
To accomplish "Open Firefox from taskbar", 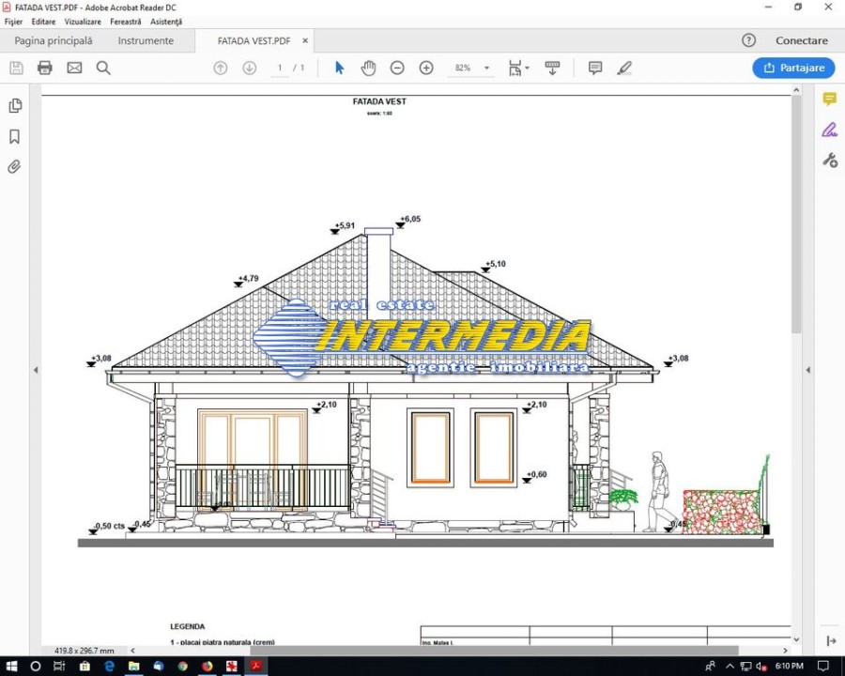I will click(207, 667).
